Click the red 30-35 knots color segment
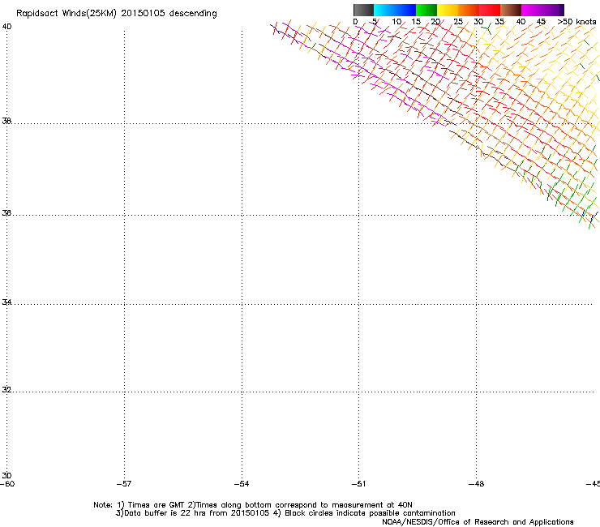600x527 pixels. (x=490, y=10)
